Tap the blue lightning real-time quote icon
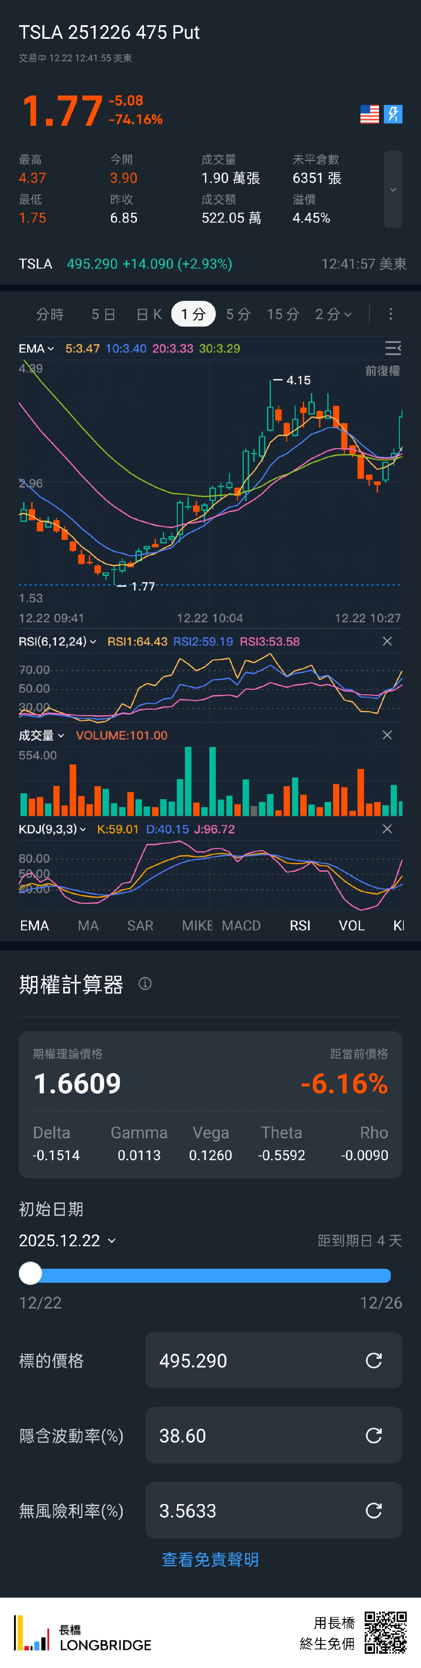 click(x=393, y=115)
